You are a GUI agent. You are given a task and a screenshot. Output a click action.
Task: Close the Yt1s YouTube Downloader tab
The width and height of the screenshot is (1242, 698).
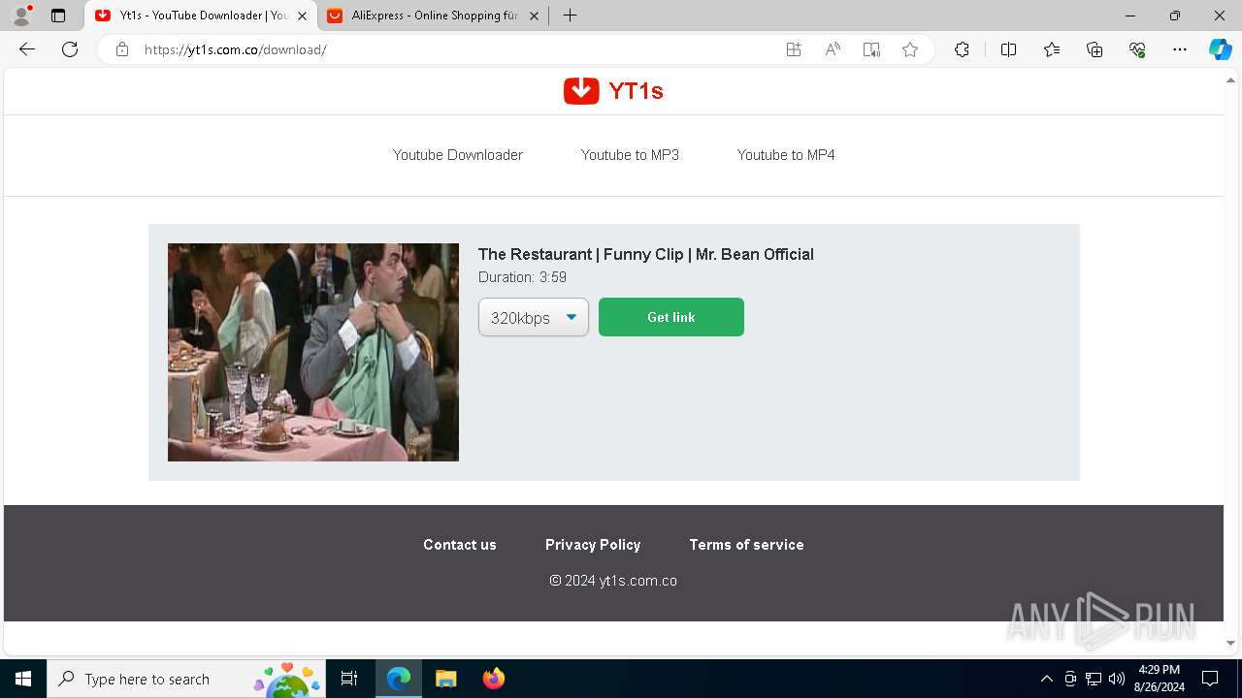coord(302,16)
